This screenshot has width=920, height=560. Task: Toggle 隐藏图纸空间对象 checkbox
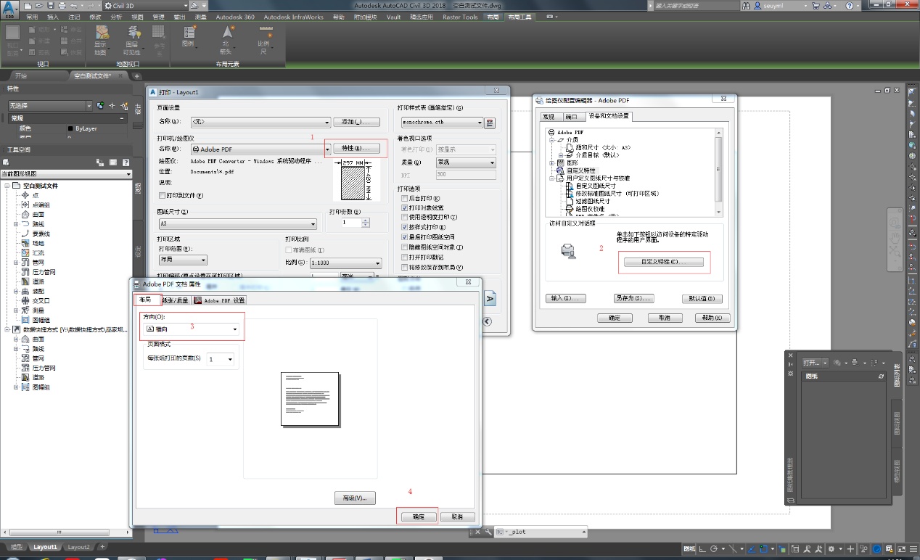point(405,247)
